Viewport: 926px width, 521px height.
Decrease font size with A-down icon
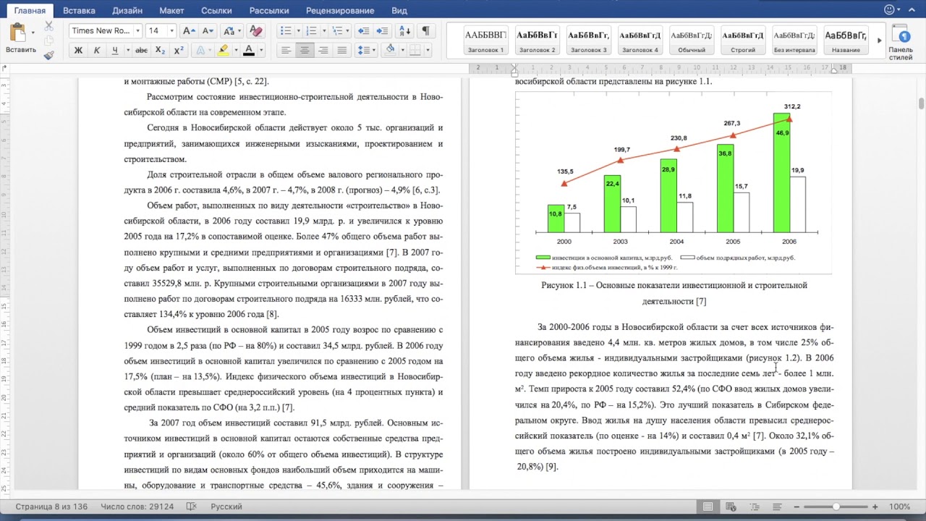pos(208,31)
